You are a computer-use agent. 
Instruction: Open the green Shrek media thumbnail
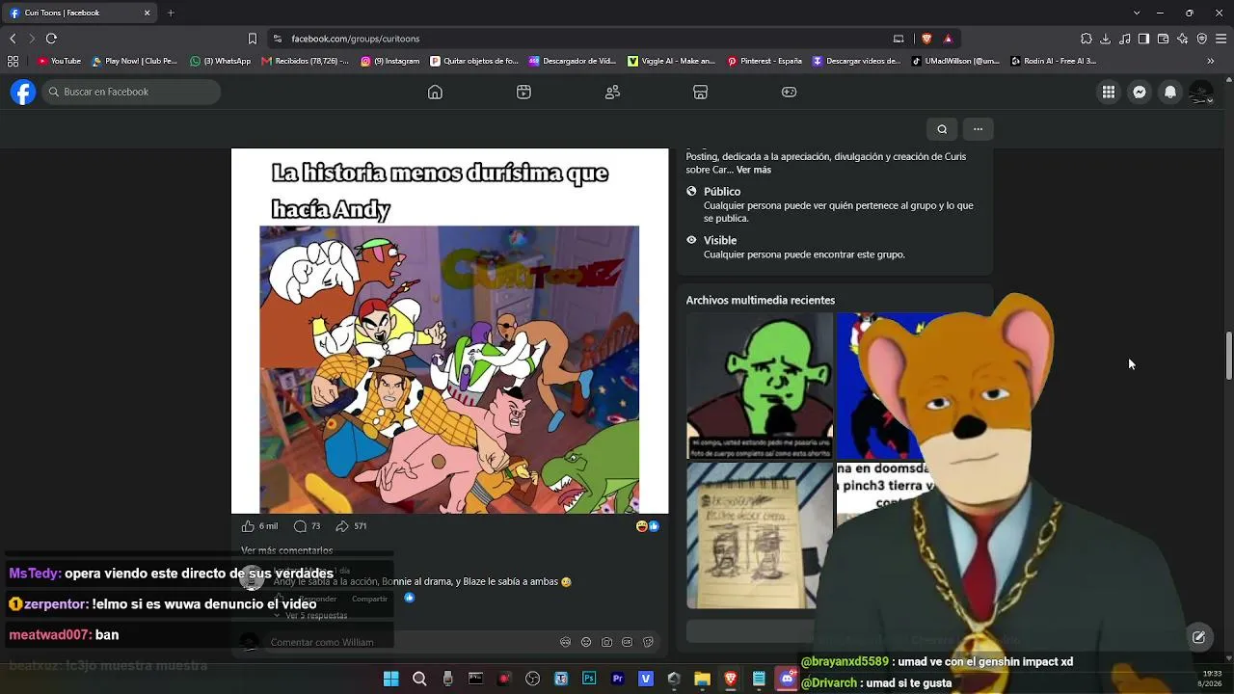pyautogui.click(x=759, y=386)
